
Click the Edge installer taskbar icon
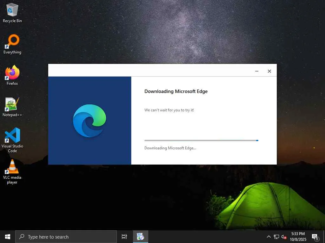[140, 237]
